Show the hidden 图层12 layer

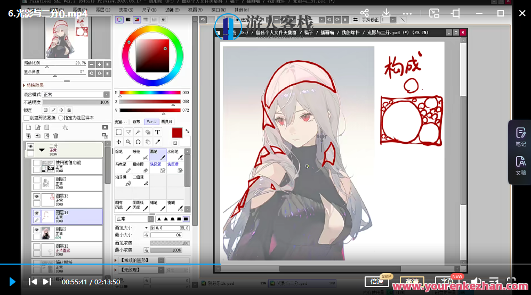[37, 247]
